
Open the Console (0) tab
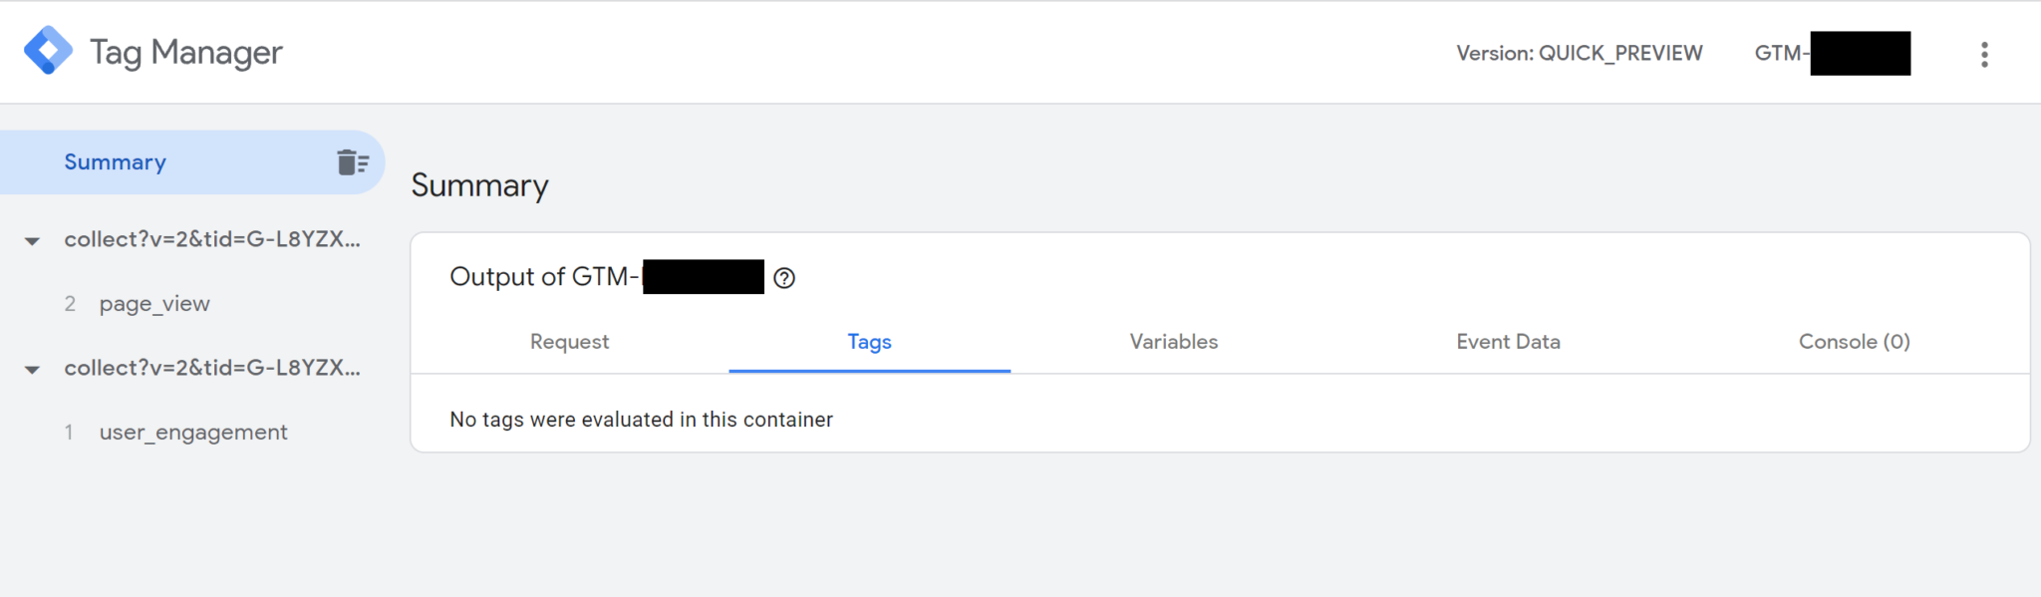[x=1854, y=342]
